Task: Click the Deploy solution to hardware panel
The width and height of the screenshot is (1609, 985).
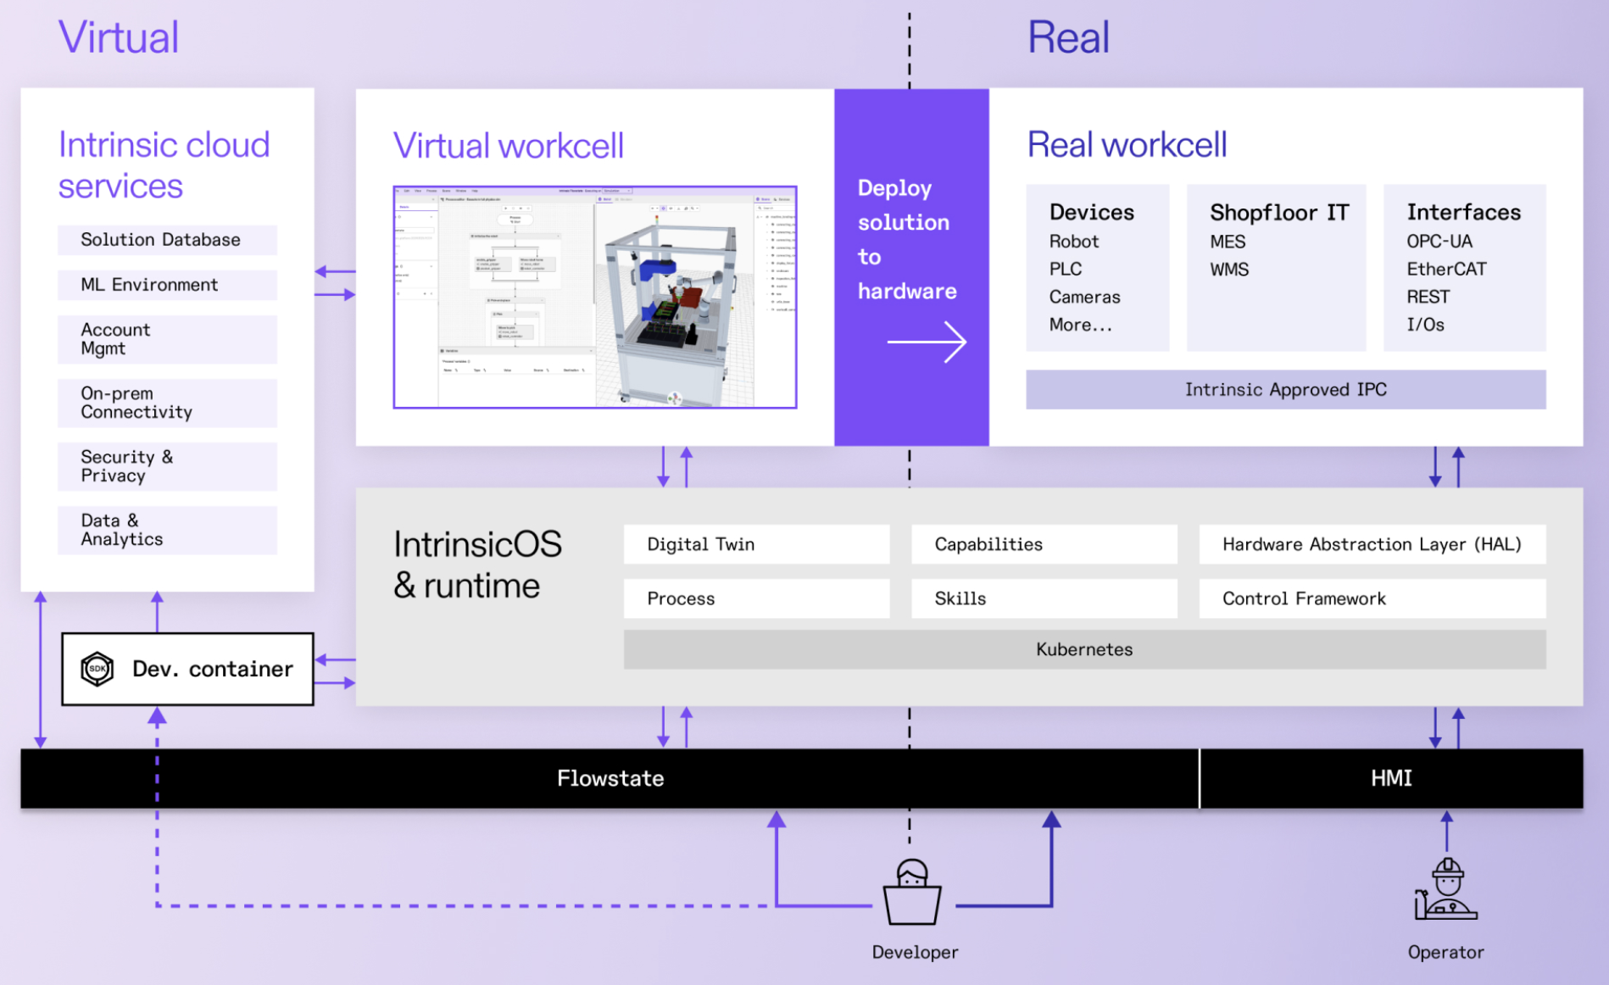Action: (911, 267)
